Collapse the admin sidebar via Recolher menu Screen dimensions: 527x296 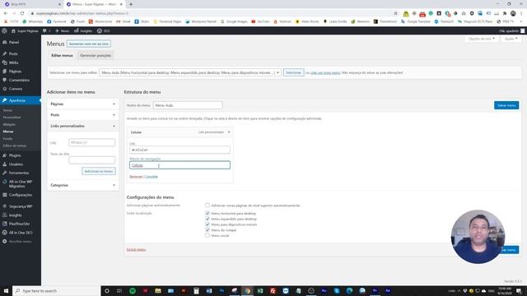[x=20, y=241]
